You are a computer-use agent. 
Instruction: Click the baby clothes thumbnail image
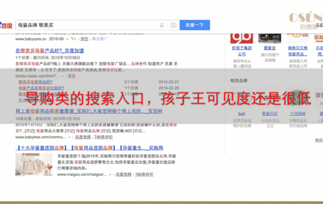pos(34,165)
